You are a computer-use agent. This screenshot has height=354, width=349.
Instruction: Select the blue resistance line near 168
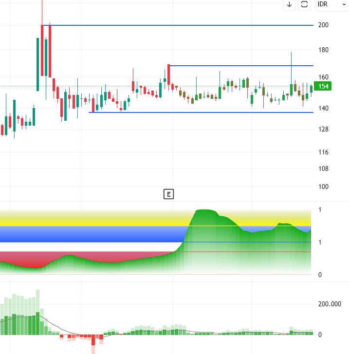pyautogui.click(x=241, y=66)
